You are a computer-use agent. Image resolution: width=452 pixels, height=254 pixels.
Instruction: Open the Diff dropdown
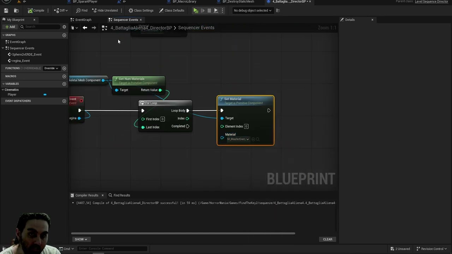click(x=61, y=11)
